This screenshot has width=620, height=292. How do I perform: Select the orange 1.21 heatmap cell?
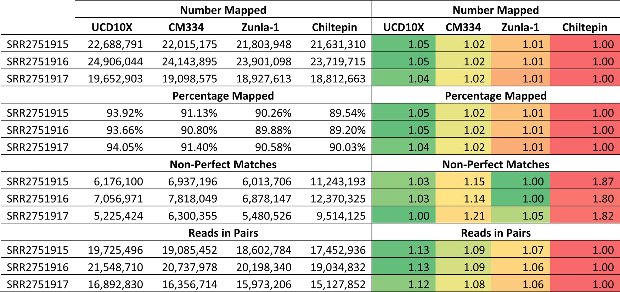(463, 216)
